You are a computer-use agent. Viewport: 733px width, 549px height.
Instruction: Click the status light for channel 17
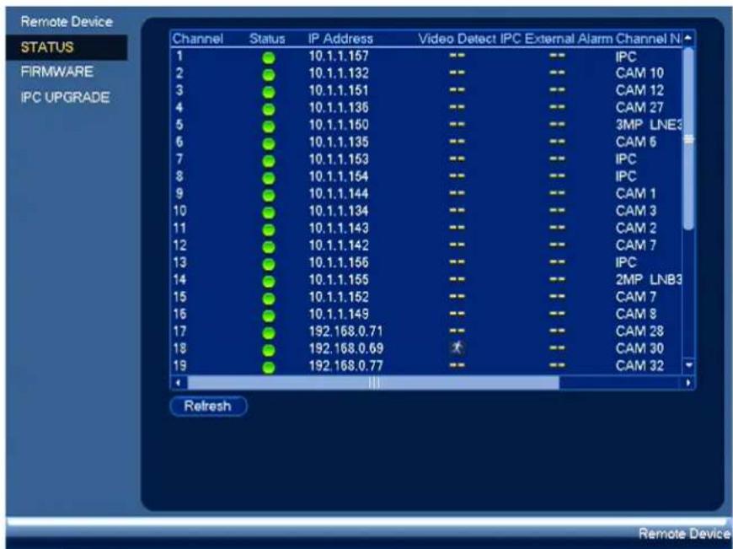pyautogui.click(x=269, y=333)
